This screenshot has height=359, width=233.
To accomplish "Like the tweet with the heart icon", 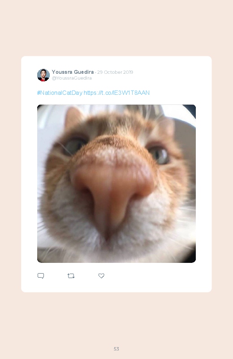I will (101, 276).
